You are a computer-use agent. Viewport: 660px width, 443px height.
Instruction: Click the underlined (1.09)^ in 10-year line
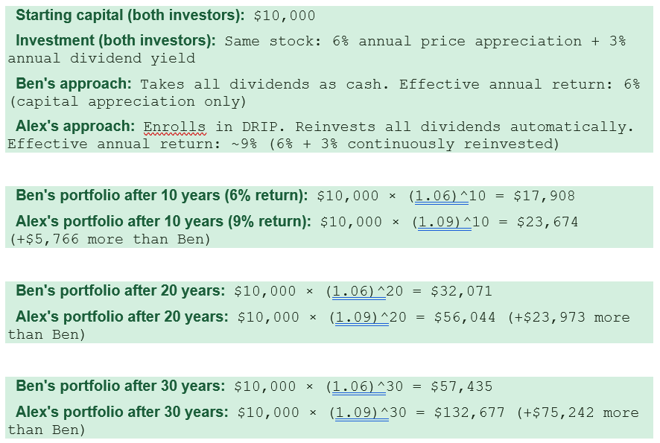click(445, 222)
